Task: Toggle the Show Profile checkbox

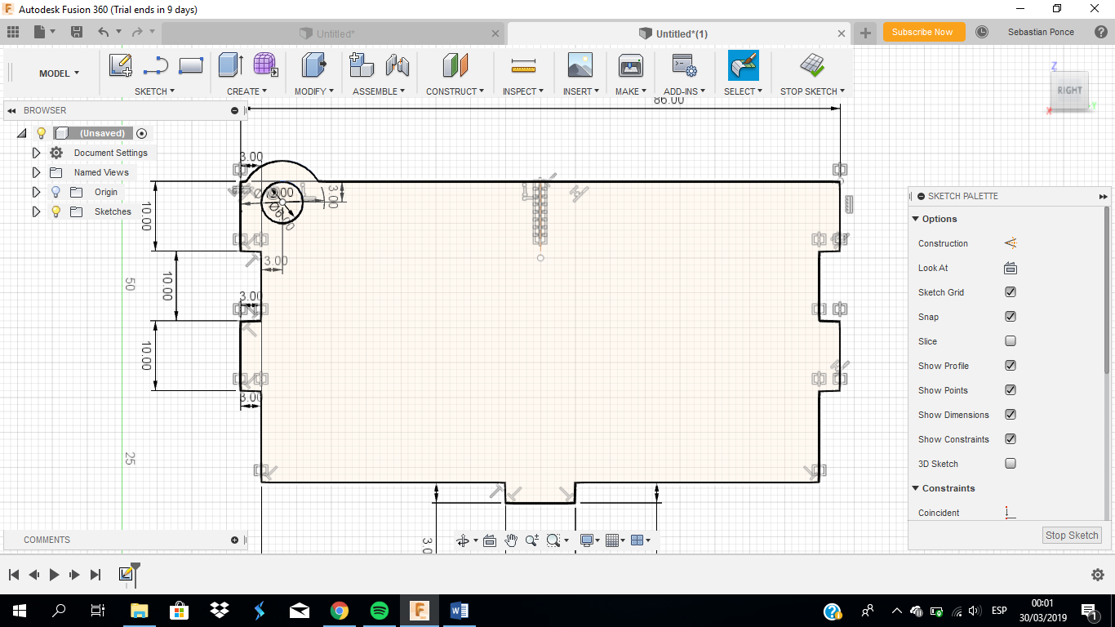Action: (x=1011, y=366)
